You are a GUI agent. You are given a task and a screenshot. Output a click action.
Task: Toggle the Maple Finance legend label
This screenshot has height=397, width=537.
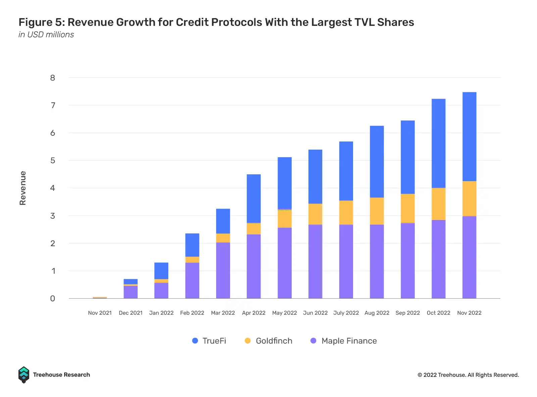click(x=349, y=341)
